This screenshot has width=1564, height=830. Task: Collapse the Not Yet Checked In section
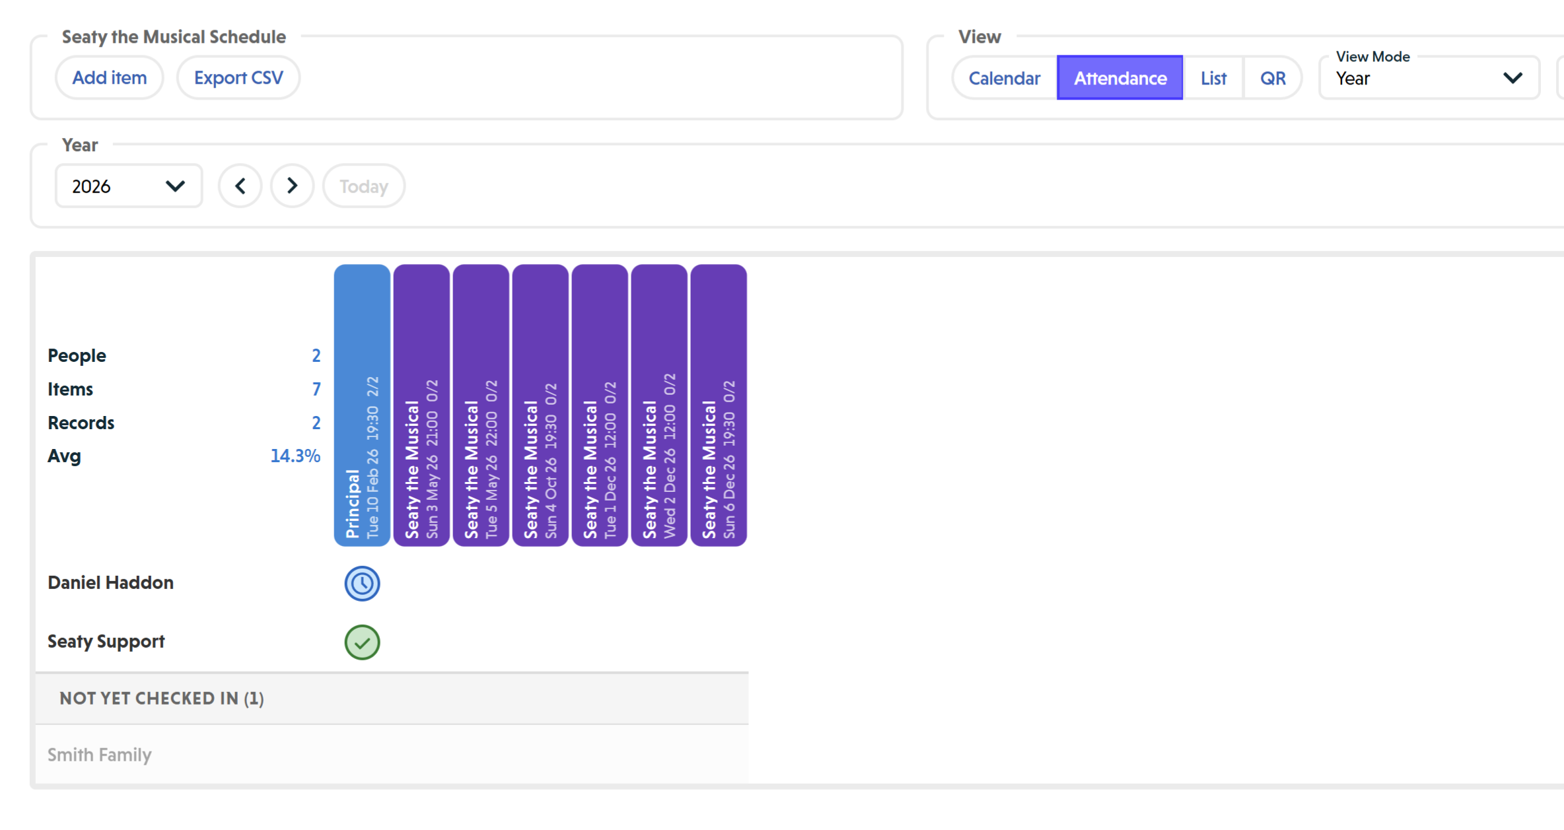[x=161, y=698]
